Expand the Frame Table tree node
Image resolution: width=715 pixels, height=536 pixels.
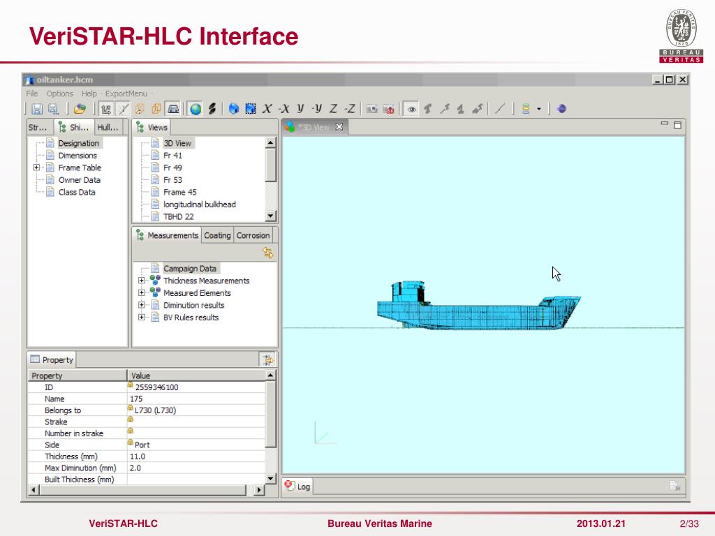coord(36,167)
